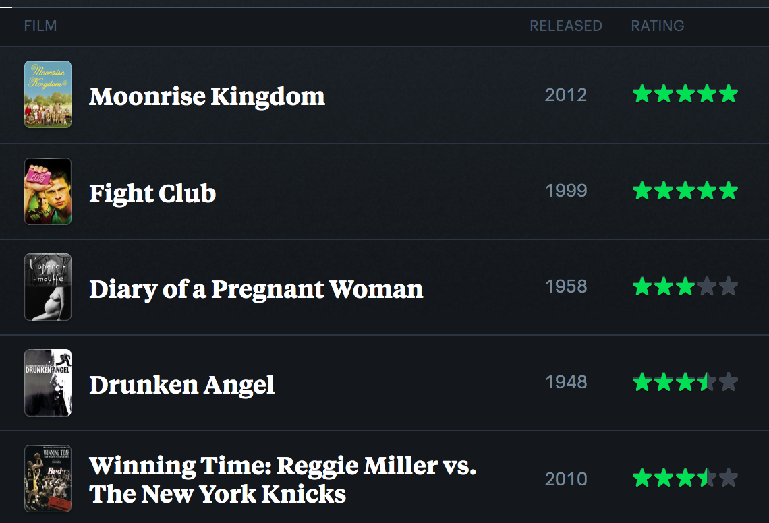The width and height of the screenshot is (769, 523).
Task: Click the five-star rating for Fight Club
Action: pyautogui.click(x=685, y=191)
